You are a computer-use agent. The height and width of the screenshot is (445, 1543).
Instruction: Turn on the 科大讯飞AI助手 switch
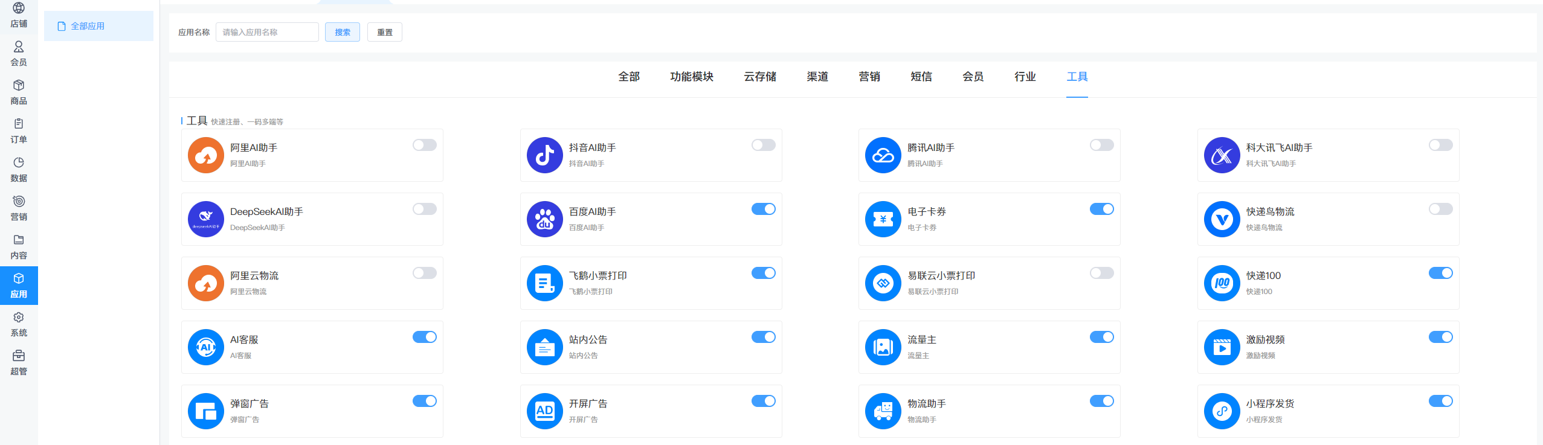[x=1441, y=145]
